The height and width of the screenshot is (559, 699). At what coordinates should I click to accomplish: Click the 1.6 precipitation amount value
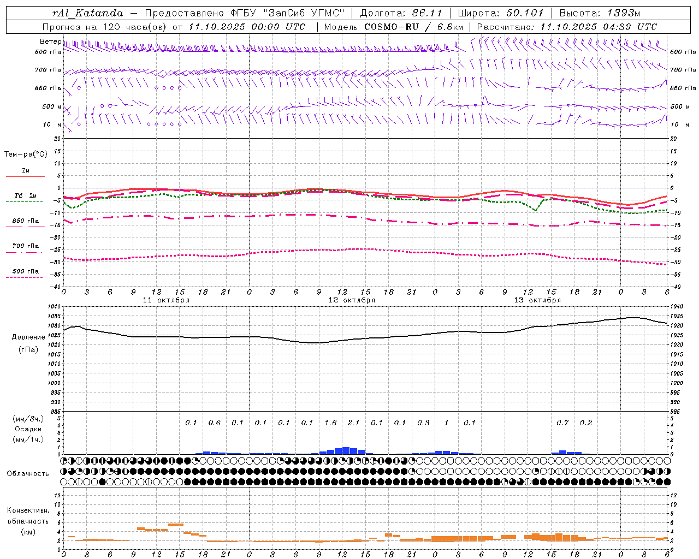(x=330, y=423)
